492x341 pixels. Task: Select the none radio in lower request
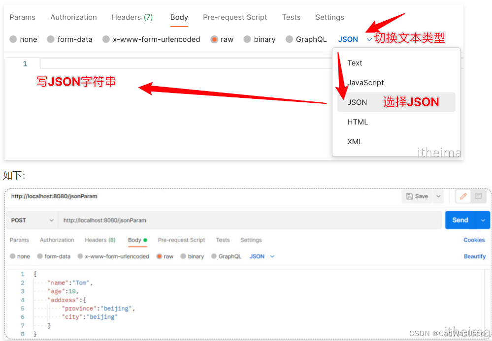pos(12,256)
